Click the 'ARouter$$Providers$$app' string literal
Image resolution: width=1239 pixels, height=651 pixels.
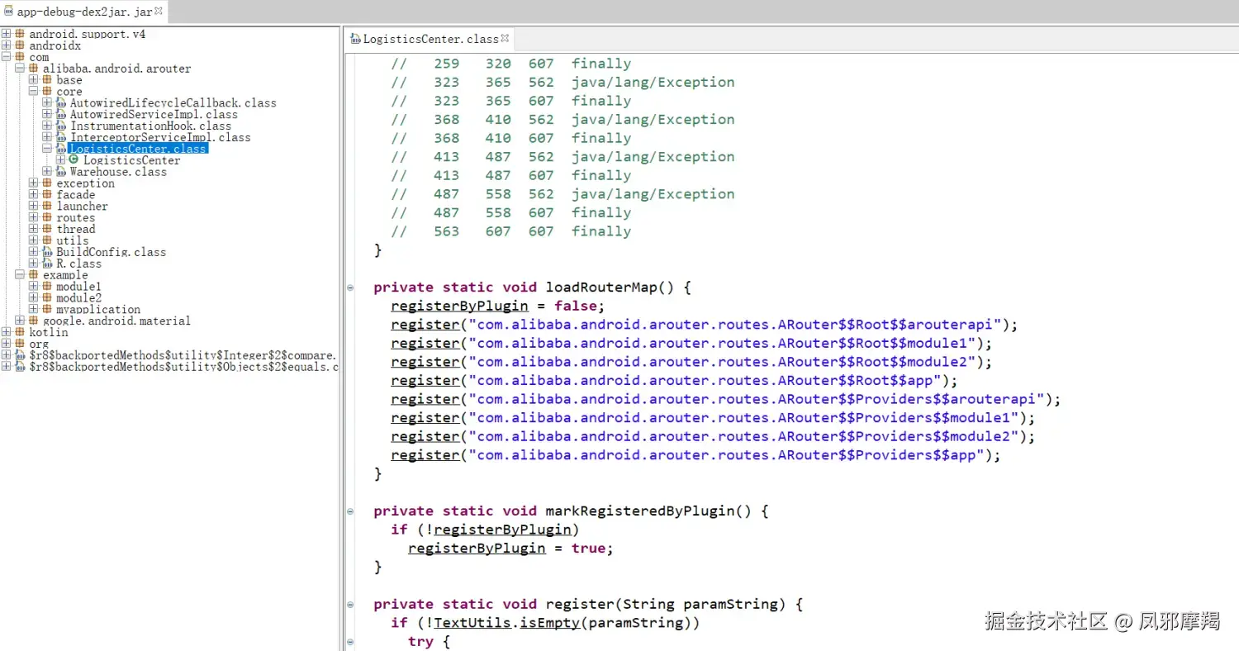click(x=727, y=455)
